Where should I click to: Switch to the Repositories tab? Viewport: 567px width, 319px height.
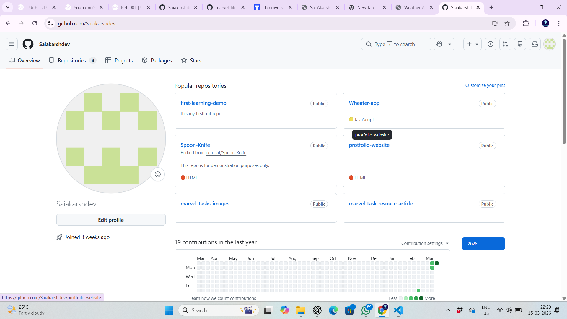(72, 60)
